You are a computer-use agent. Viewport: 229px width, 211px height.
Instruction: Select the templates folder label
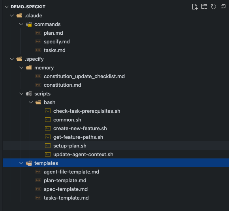(46, 163)
